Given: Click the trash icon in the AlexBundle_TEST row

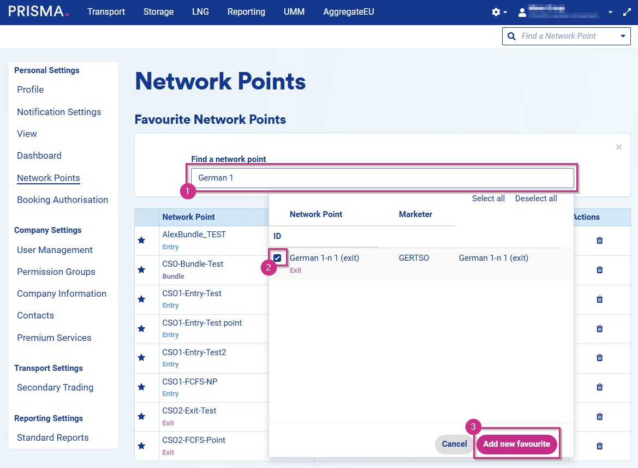Looking at the screenshot, I should point(600,240).
